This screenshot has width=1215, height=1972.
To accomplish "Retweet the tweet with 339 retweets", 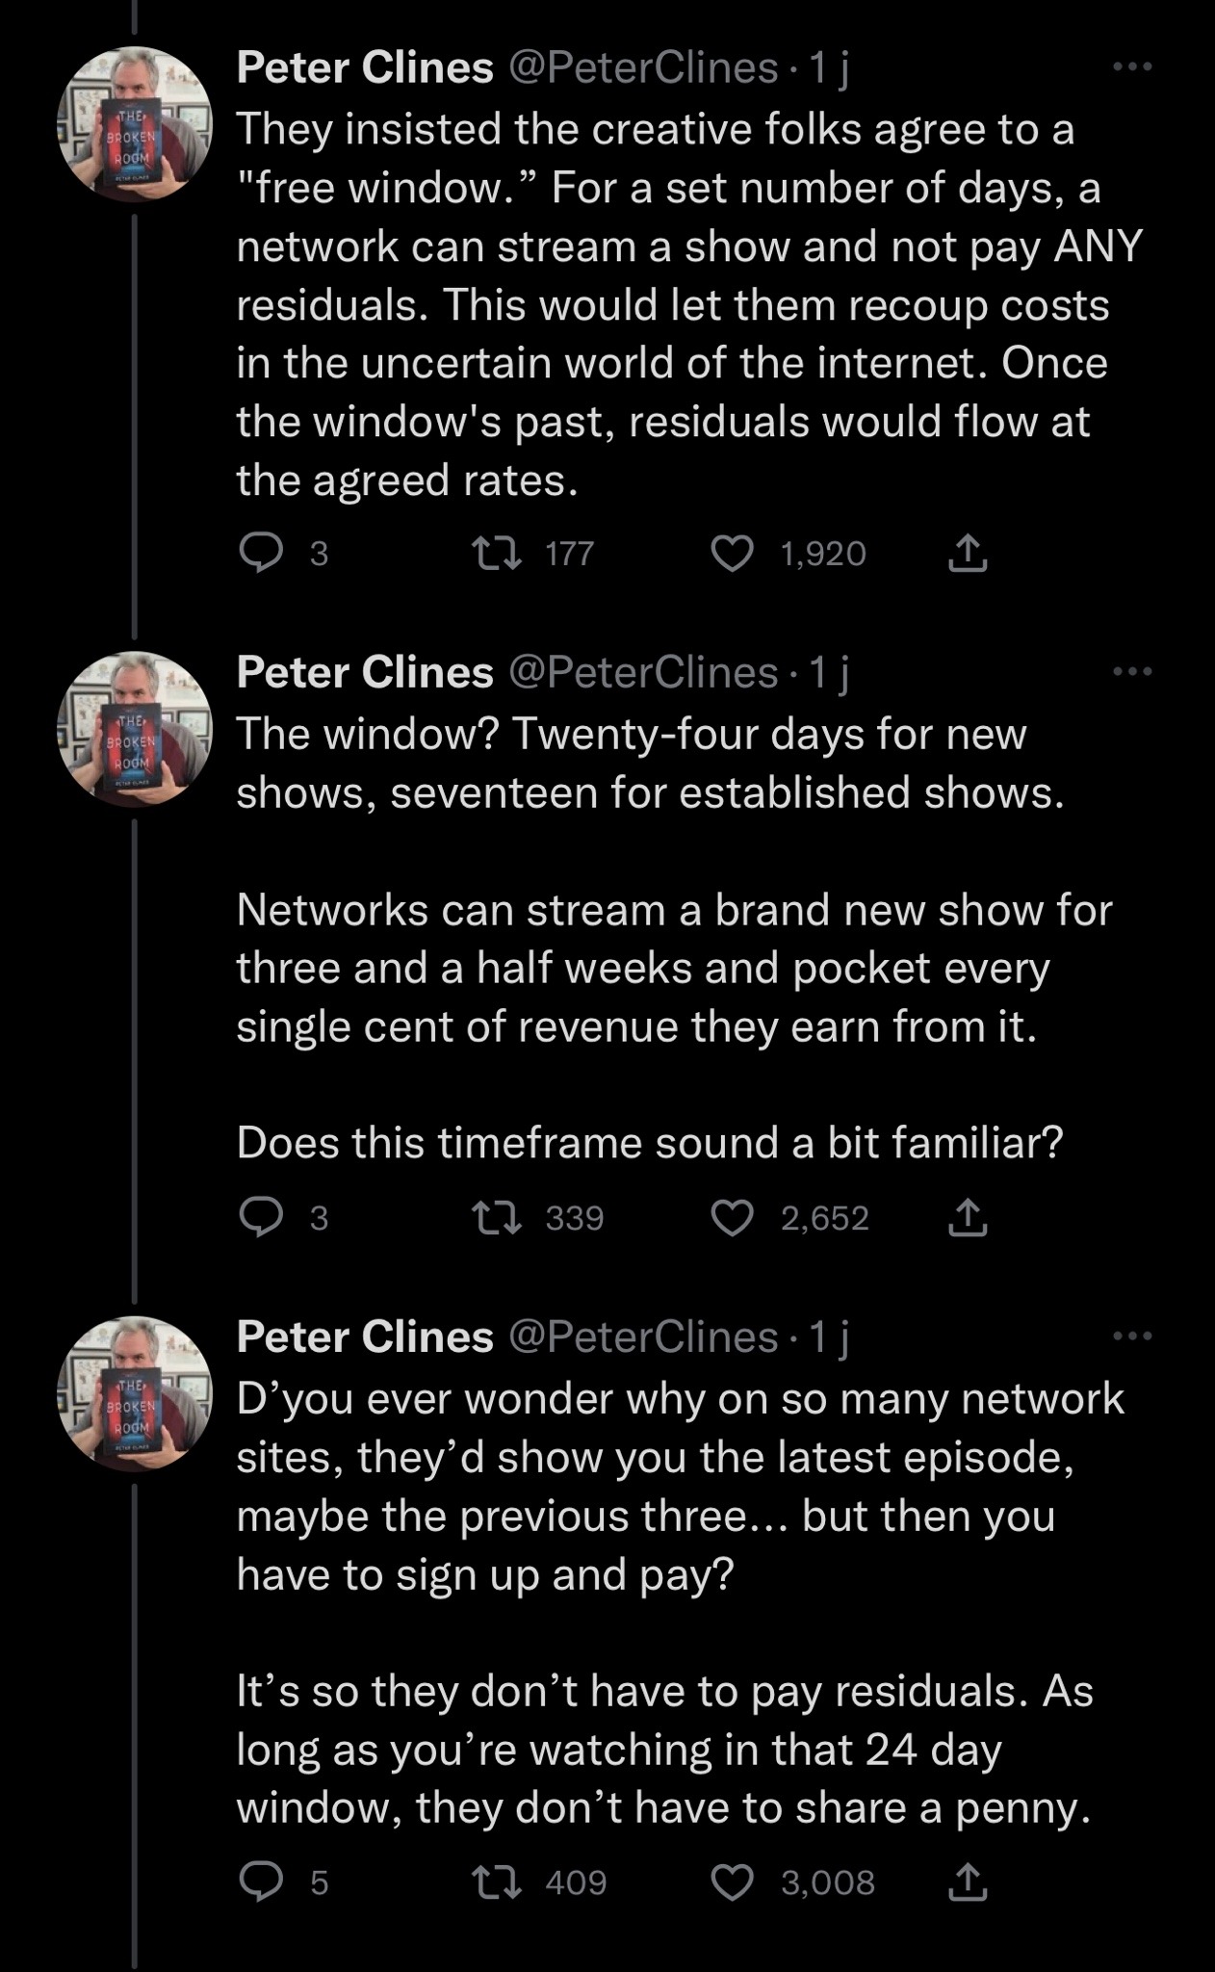I will click(x=495, y=1218).
